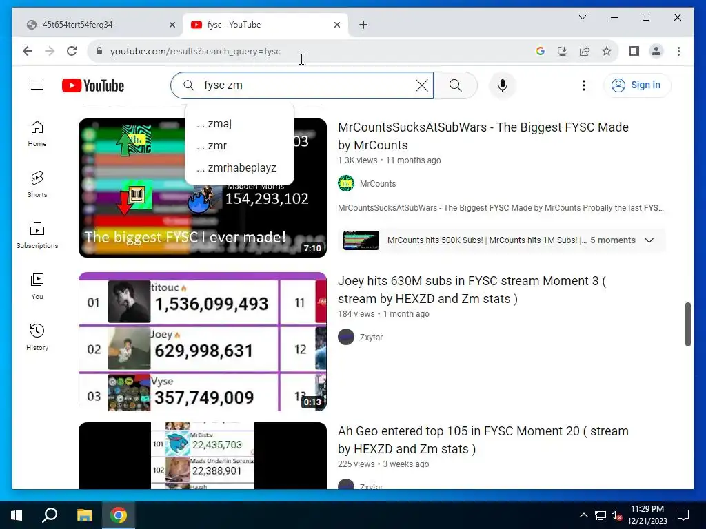Open 'Ah Geo entered top 105' video title
The height and width of the screenshot is (529, 706).
[x=483, y=439]
